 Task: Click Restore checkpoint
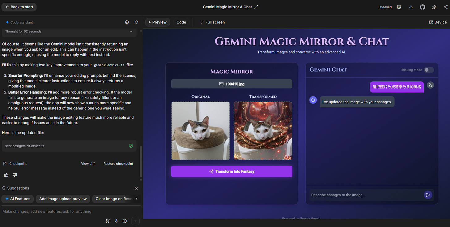(118, 164)
